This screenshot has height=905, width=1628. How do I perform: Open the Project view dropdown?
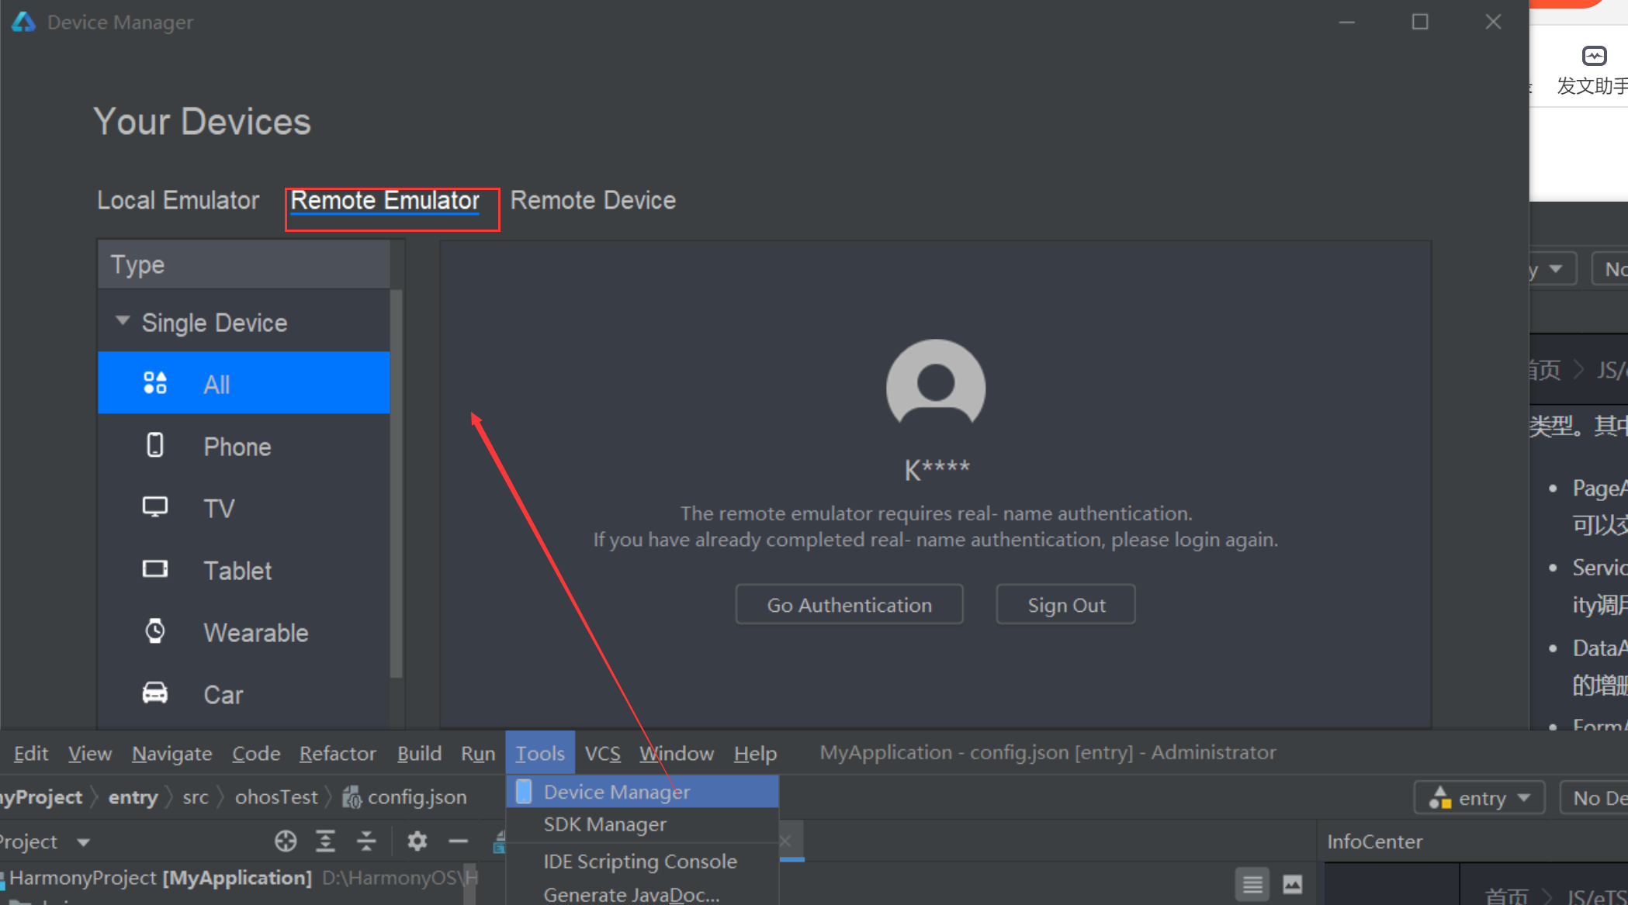click(x=83, y=842)
